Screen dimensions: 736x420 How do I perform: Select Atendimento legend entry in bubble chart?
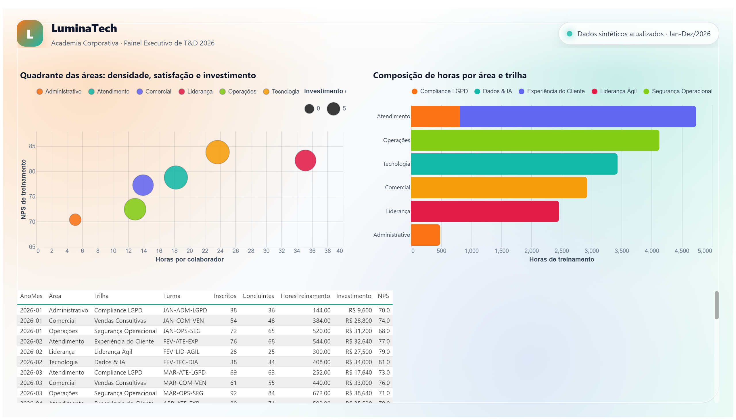coord(109,92)
